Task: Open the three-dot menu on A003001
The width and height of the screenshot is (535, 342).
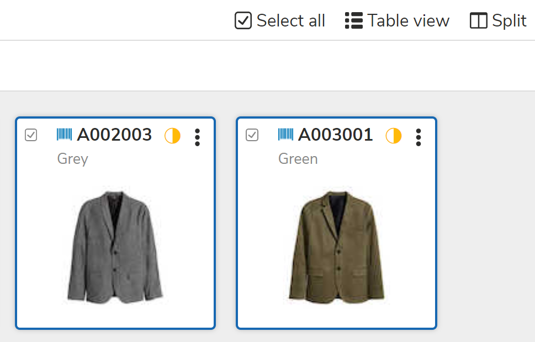Action: (419, 137)
